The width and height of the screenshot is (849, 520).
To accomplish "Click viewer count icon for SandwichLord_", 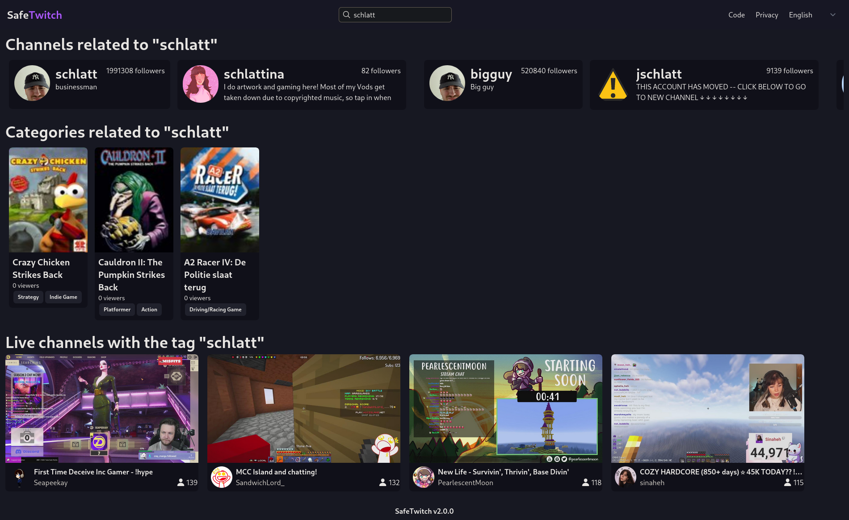I will click(382, 482).
